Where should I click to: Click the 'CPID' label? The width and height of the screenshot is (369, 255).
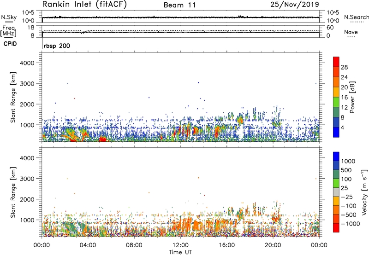(10, 44)
